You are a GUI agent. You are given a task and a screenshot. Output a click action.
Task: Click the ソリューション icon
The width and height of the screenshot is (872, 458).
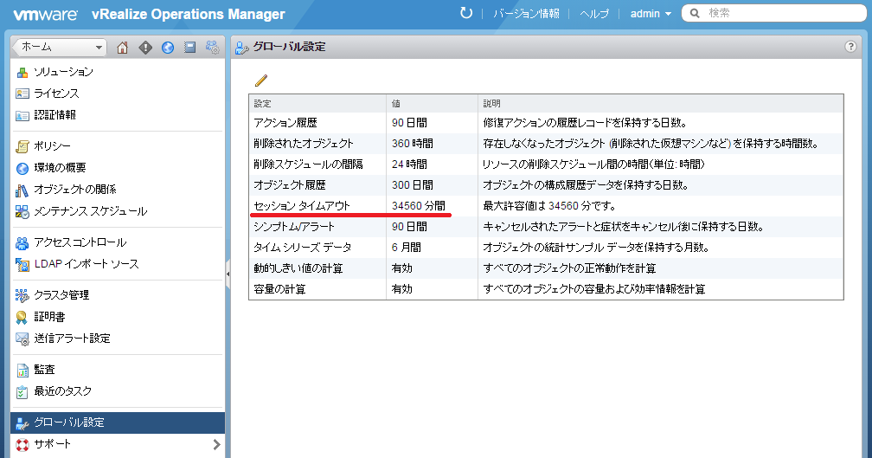pos(22,73)
